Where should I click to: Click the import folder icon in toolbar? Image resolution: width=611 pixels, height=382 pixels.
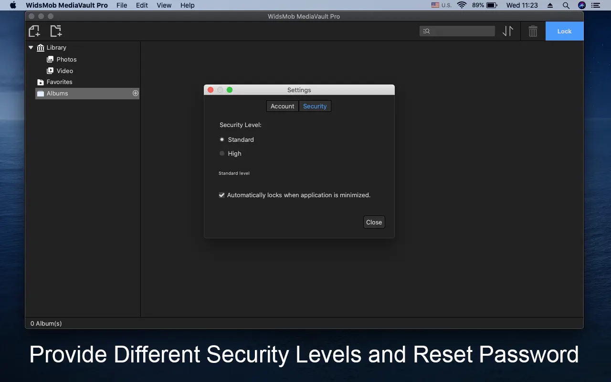(x=56, y=31)
